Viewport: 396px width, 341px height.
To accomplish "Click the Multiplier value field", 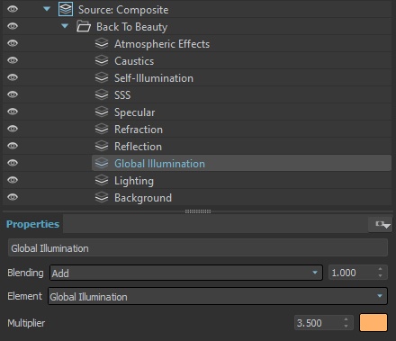I will pos(318,323).
